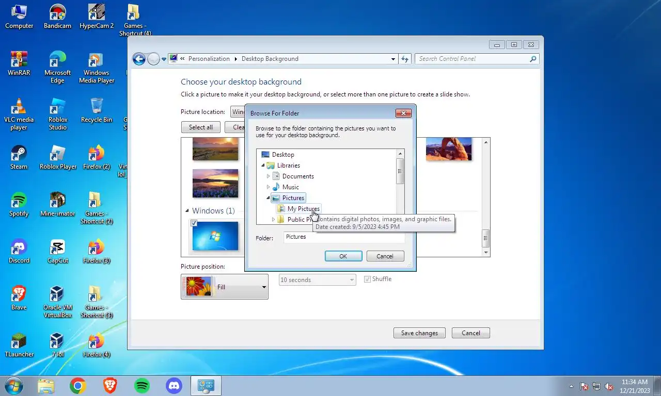Open the Fill picture position dropdown
This screenshot has width=661, height=396.
[225, 287]
